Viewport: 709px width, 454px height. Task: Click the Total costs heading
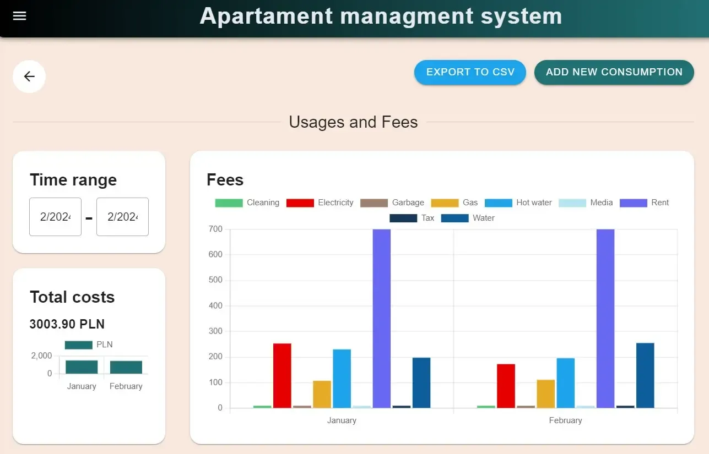point(72,297)
